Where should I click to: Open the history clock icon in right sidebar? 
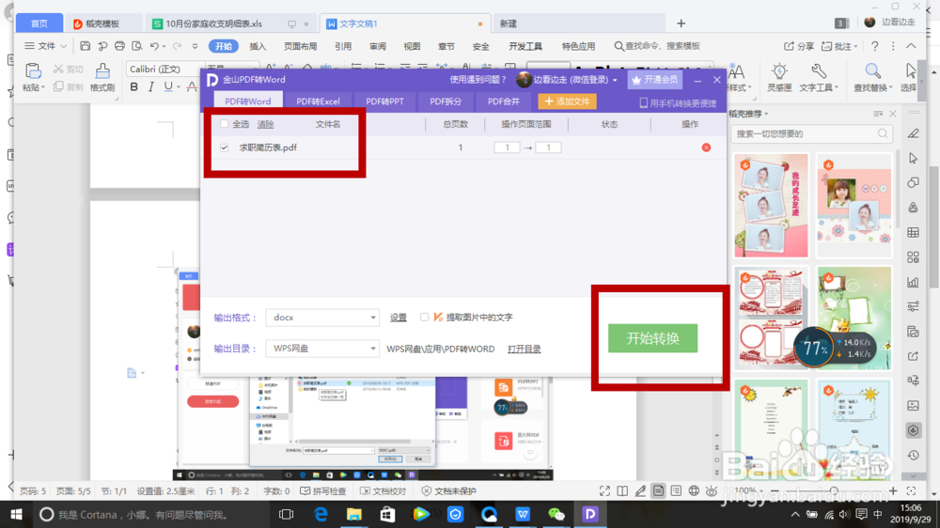pyautogui.click(x=913, y=456)
